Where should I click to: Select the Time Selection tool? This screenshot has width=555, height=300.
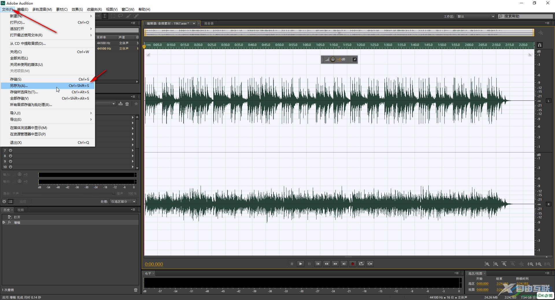click(105, 16)
